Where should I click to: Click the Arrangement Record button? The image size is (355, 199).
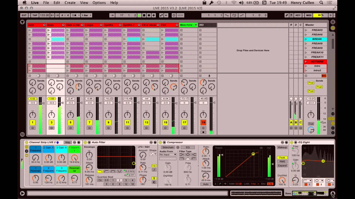[x=149, y=15]
